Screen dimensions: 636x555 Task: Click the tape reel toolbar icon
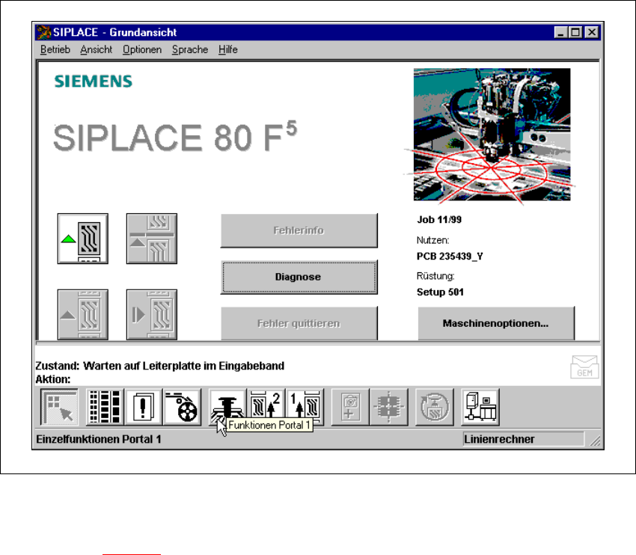[x=182, y=407]
